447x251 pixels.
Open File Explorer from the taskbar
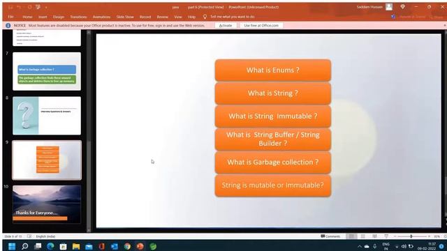tap(76, 246)
